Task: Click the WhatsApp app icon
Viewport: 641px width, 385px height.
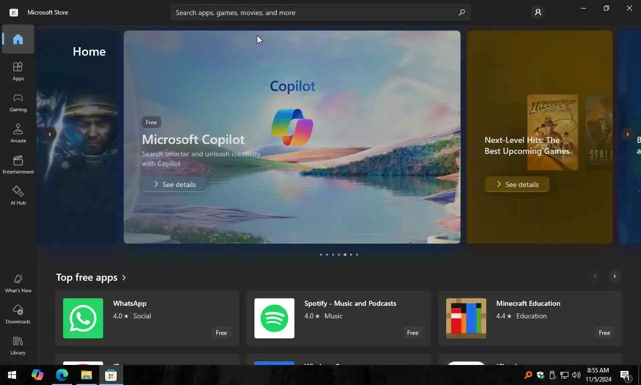Action: 83,318
